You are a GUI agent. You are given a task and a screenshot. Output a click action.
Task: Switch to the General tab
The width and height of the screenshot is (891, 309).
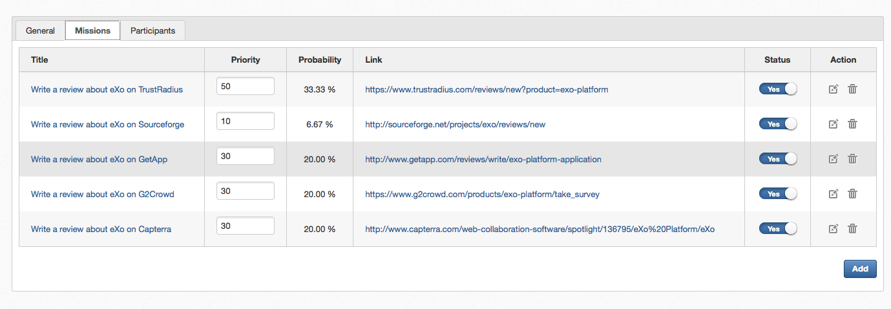(40, 30)
